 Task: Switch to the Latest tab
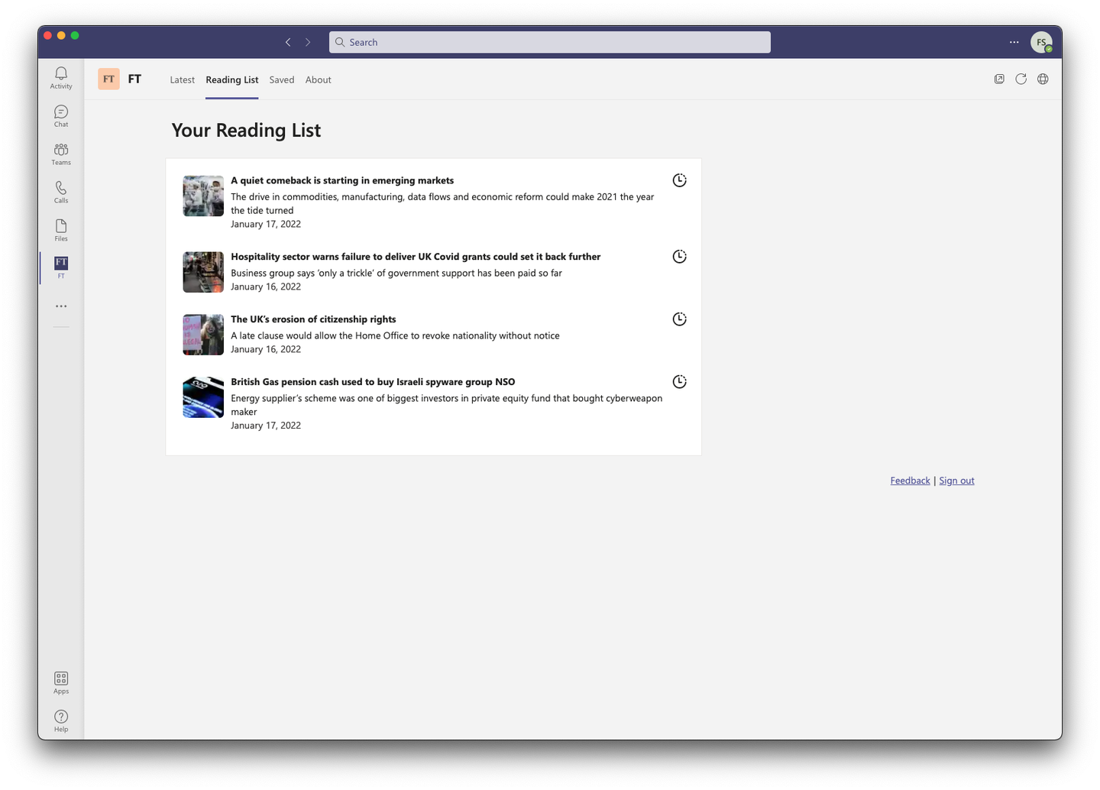point(182,80)
